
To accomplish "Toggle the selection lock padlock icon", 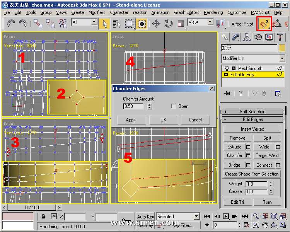I will pyautogui.click(x=44, y=217).
